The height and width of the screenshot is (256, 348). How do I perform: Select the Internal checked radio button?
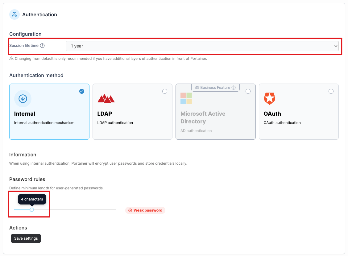(82, 91)
